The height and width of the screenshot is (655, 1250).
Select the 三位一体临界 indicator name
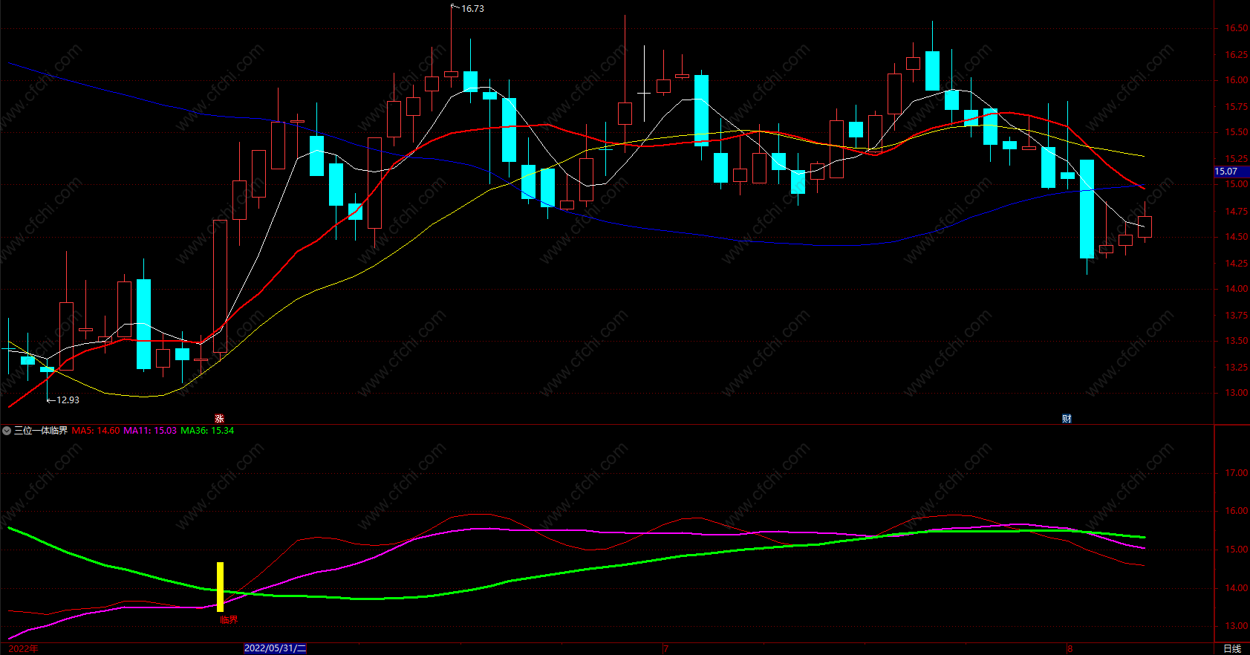tap(41, 431)
